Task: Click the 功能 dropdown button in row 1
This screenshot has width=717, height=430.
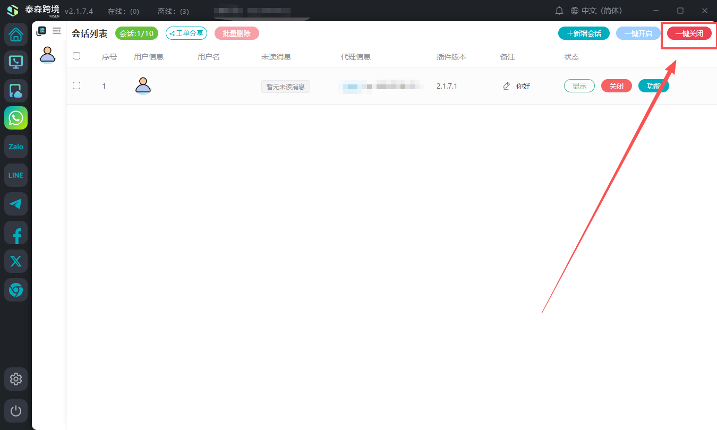Action: point(653,86)
